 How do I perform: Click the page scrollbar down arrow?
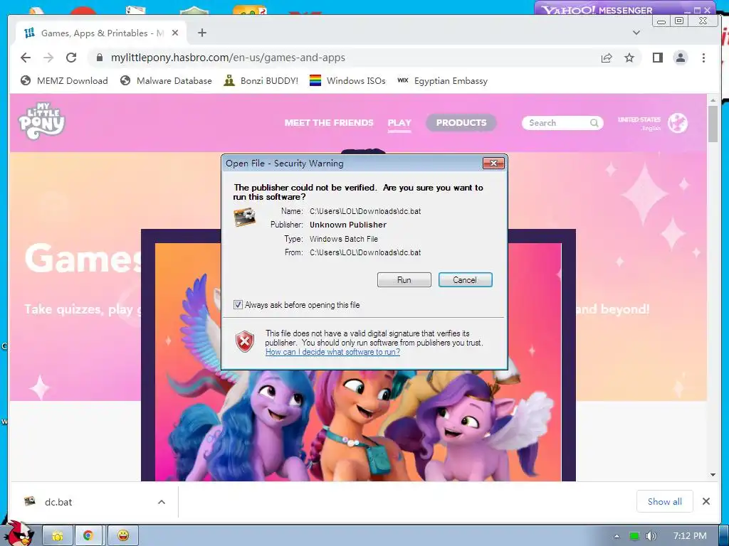(x=713, y=474)
